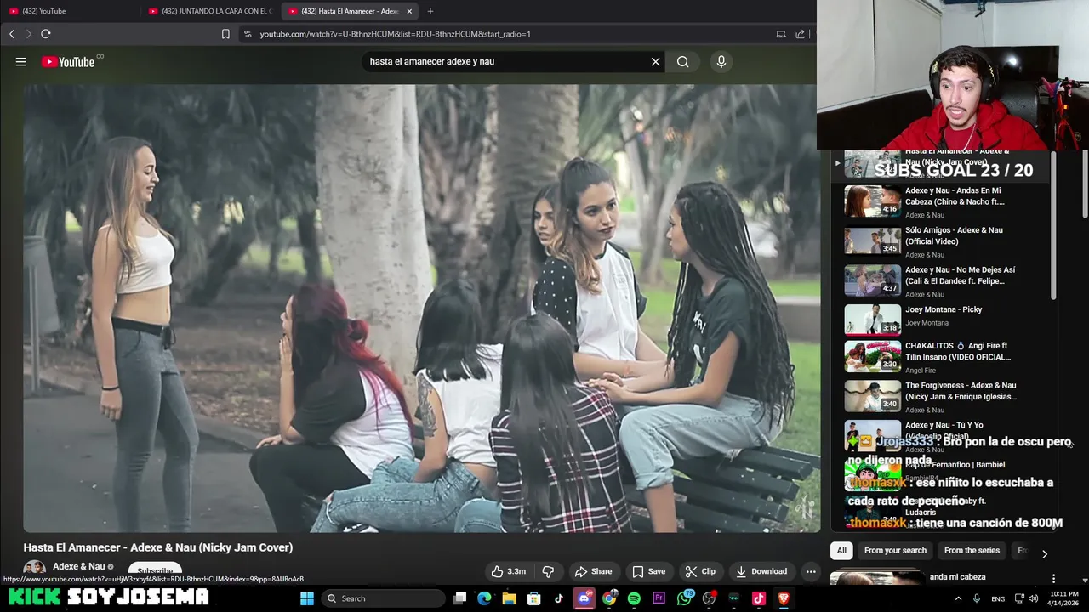Viewport: 1089px width, 612px height.
Task: Open the cast/picture-in-picture icon in address bar
Action: pyautogui.click(x=780, y=34)
